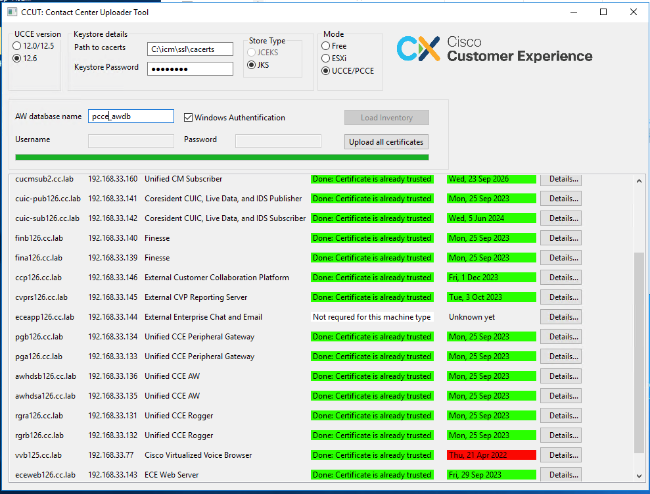Click 'Not requred for this machine type' status
The width and height of the screenshot is (650, 494).
click(x=372, y=317)
